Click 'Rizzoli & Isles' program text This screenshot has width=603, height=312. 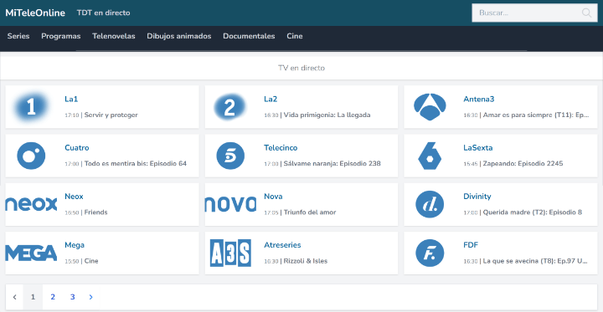pyautogui.click(x=306, y=261)
